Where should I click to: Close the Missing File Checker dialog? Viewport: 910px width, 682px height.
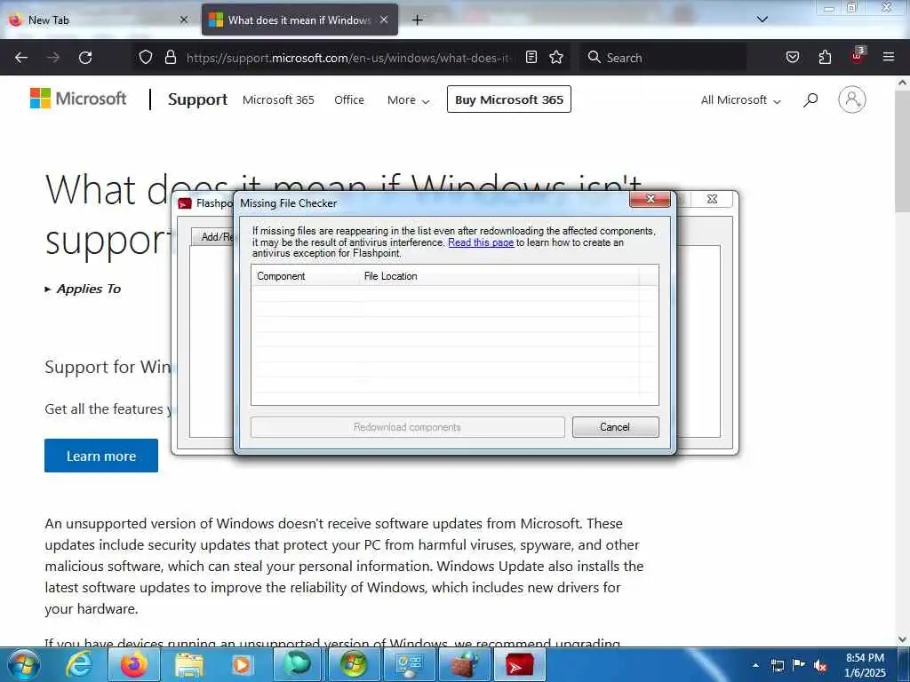[650, 199]
